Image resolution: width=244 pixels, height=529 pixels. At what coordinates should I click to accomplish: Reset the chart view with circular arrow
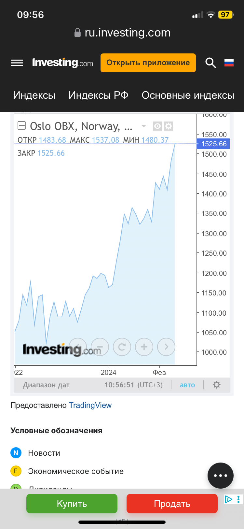coord(122,347)
